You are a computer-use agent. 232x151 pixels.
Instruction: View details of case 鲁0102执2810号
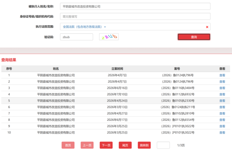pyautogui.click(x=222, y=113)
